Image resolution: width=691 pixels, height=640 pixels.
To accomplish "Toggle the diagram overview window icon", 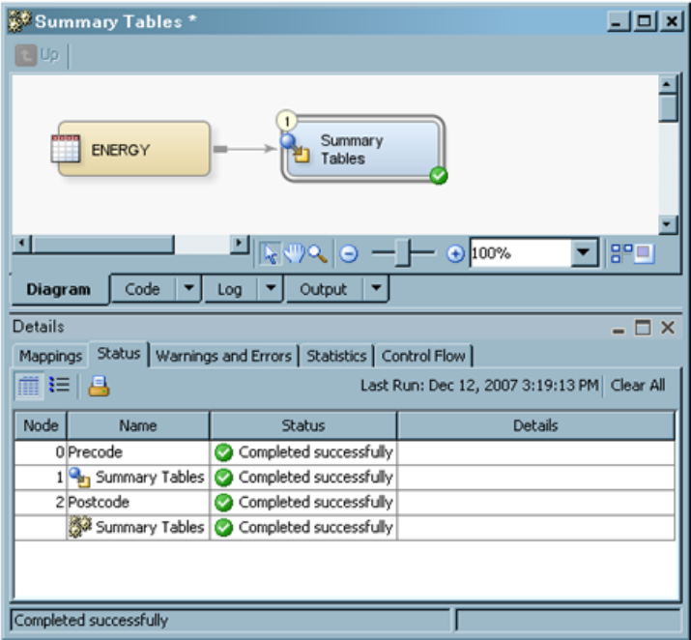I will 645,253.
